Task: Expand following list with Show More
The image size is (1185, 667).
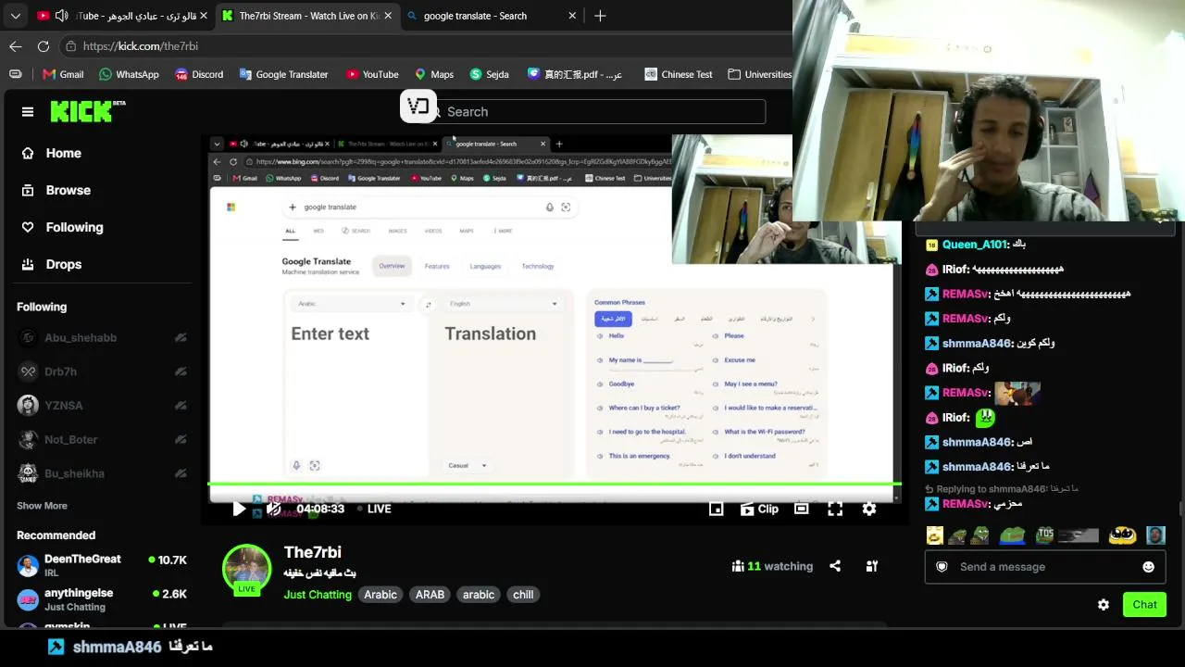Action: click(x=42, y=506)
